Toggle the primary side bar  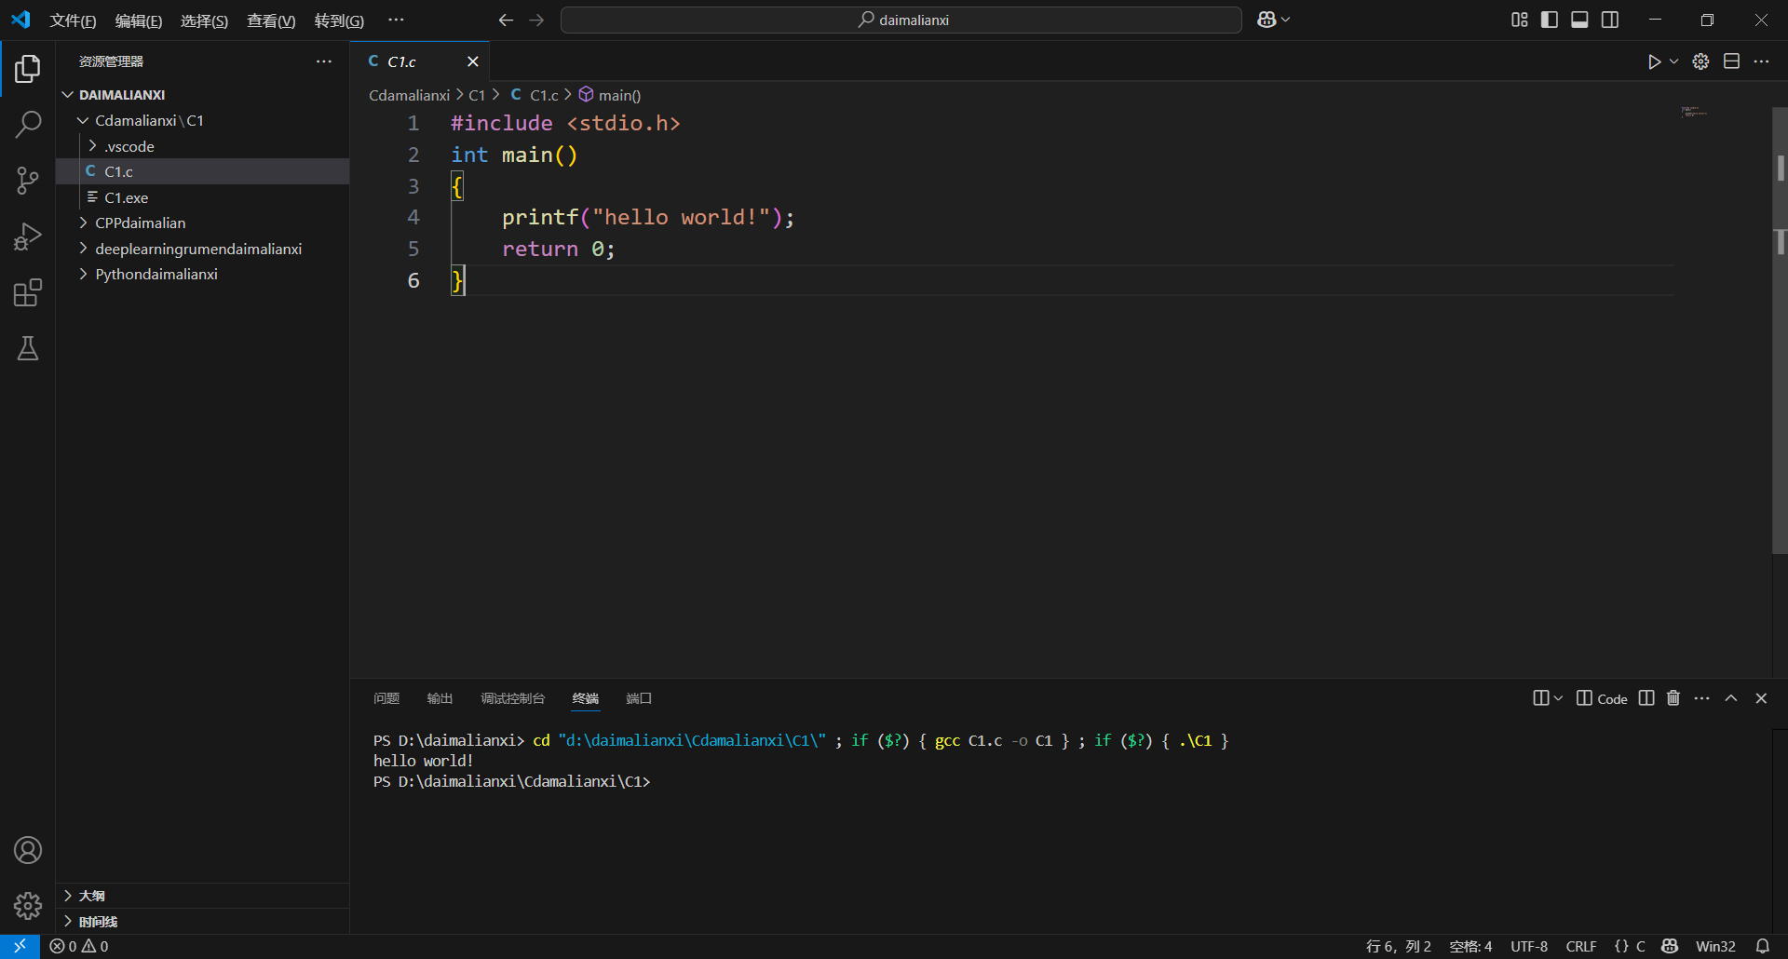[1550, 20]
